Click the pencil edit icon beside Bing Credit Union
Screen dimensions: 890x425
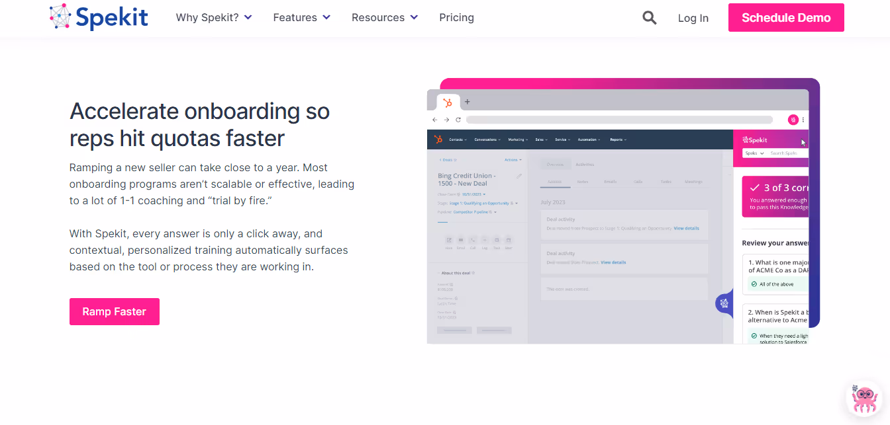click(x=519, y=176)
